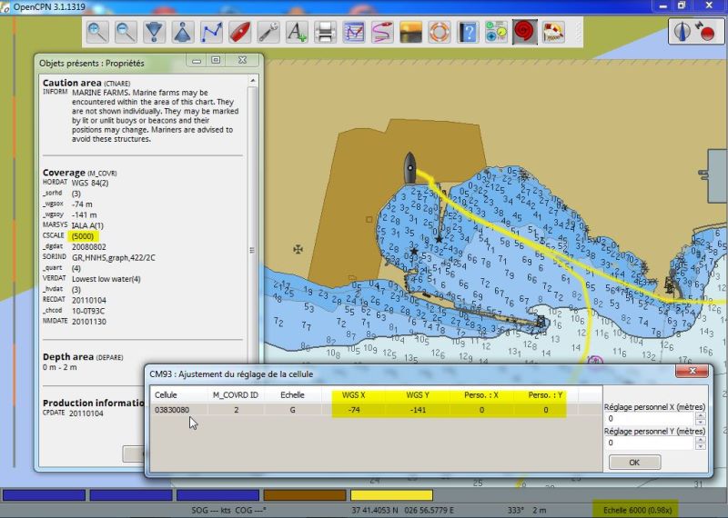This screenshot has height=518, width=728.
Task: Click the Depth area (DEPARE) heading
Action: (83, 357)
